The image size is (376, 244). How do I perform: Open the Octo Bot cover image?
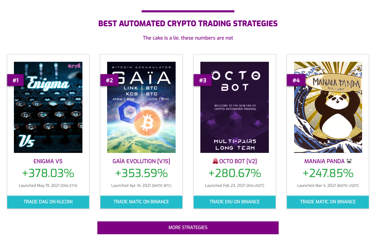(x=235, y=107)
